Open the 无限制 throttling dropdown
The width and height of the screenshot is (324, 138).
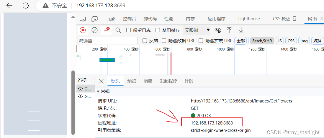pyautogui.click(x=197, y=31)
